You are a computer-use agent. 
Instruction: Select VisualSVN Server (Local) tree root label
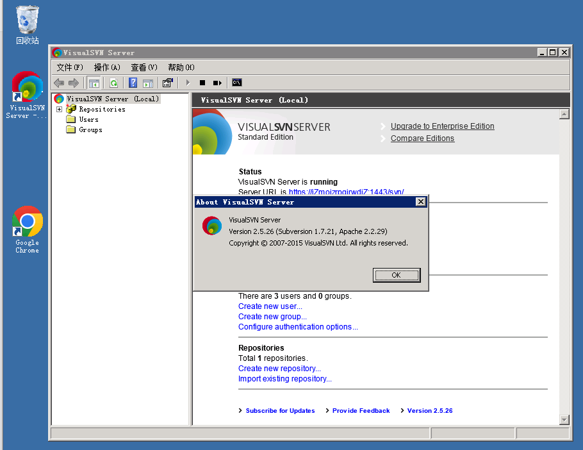click(113, 99)
